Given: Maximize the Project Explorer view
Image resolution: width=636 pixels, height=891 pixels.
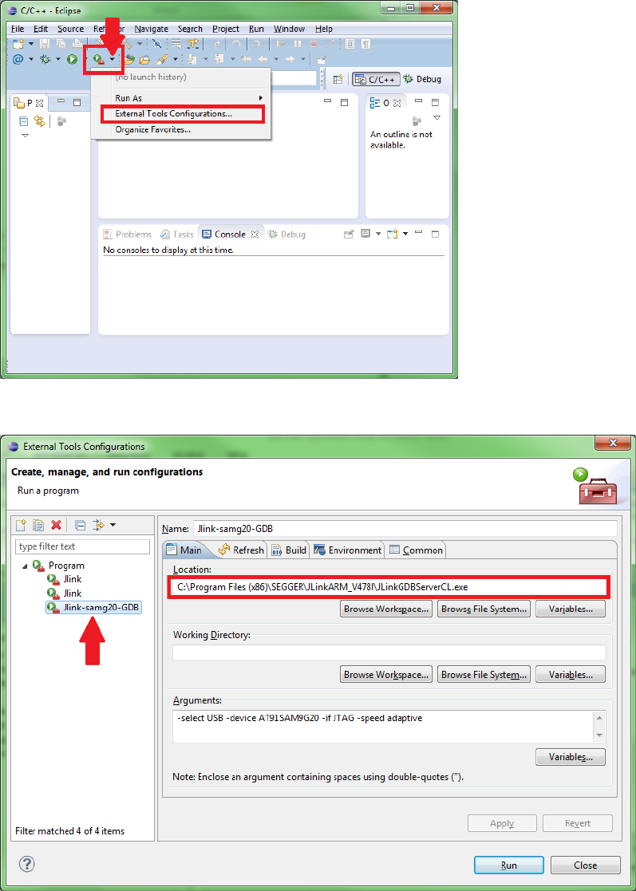Looking at the screenshot, I should pos(77,103).
